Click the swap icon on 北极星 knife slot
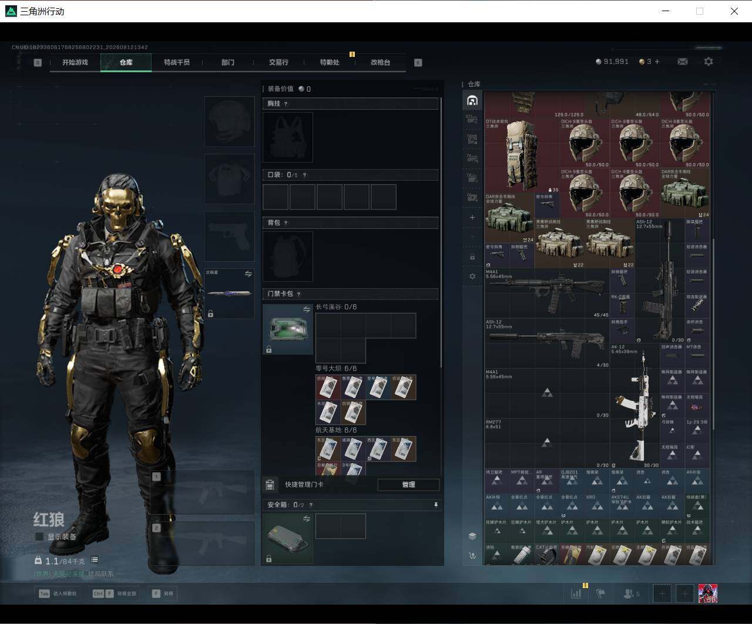The image size is (752, 624). 248,274
